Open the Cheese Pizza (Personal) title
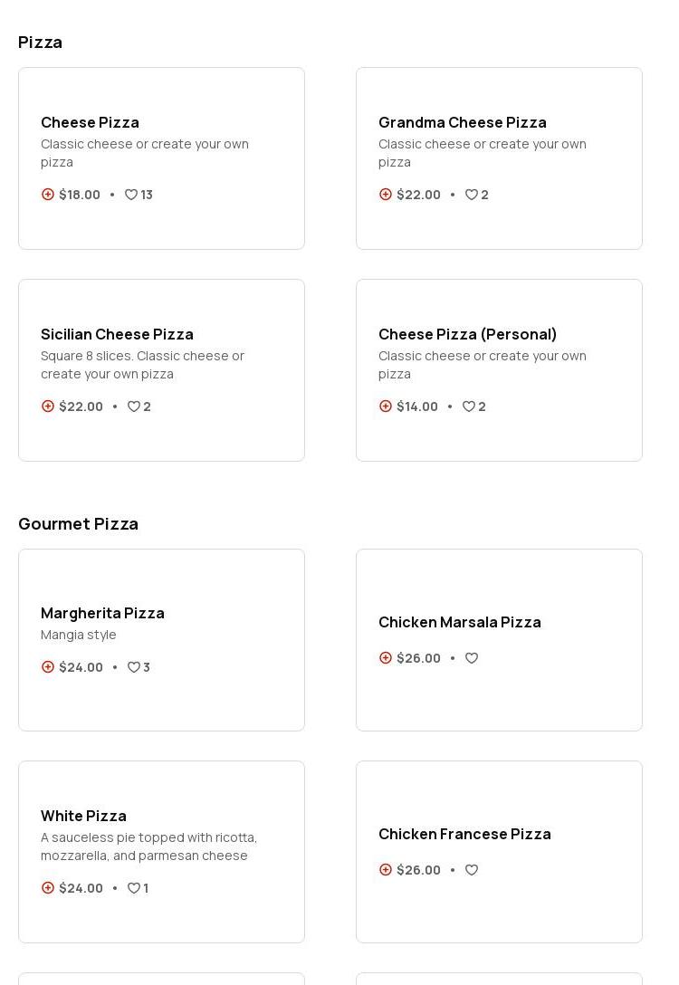Image resolution: width=679 pixels, height=985 pixels. click(467, 334)
